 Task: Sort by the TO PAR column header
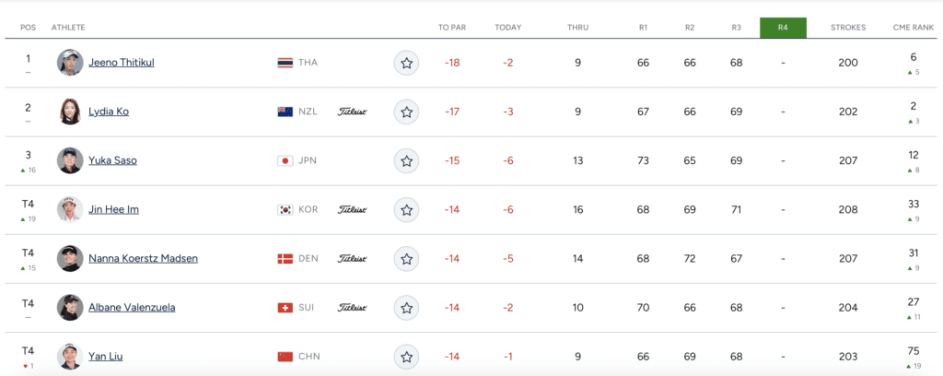(451, 28)
